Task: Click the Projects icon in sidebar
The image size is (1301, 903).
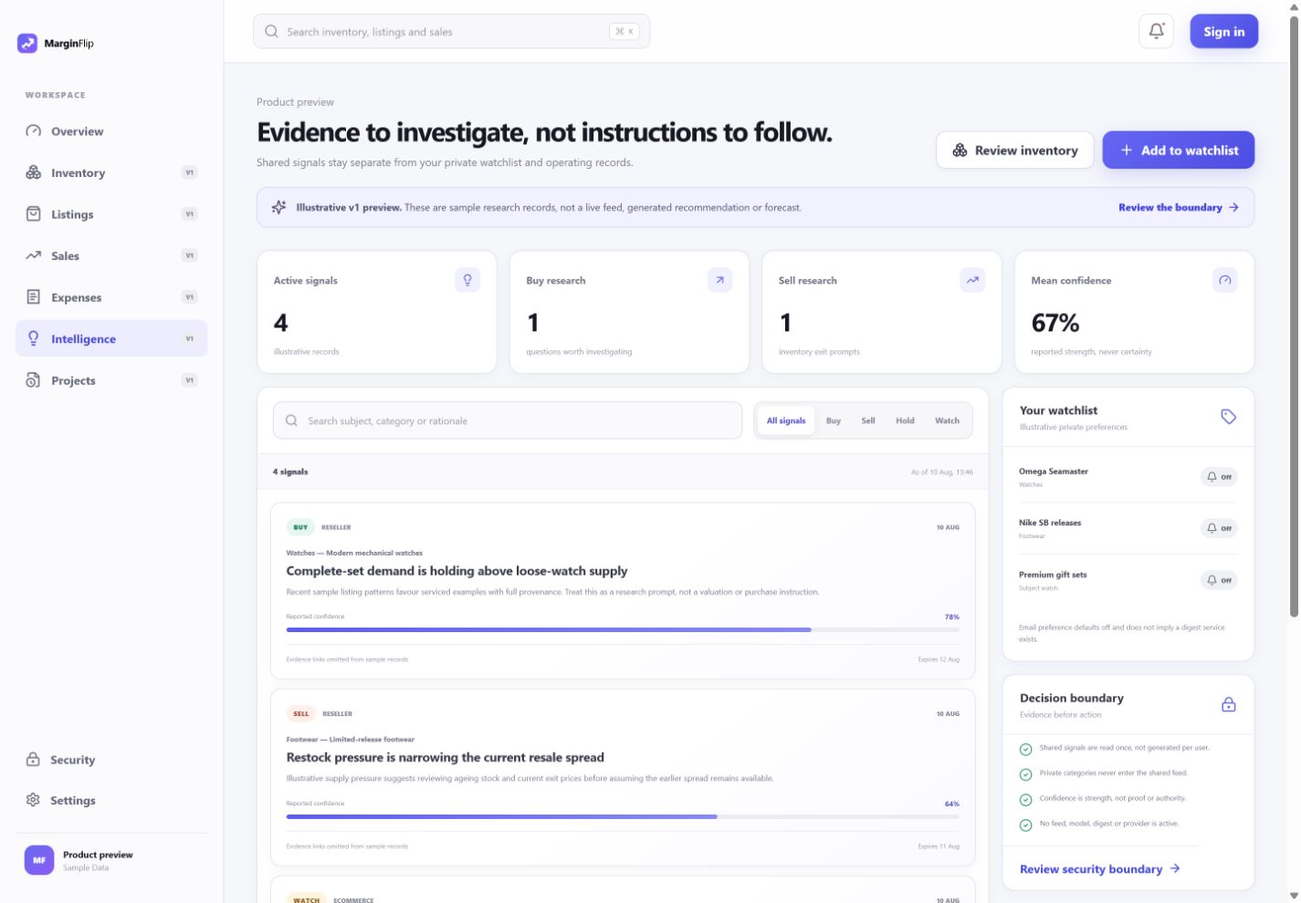Action: click(34, 380)
